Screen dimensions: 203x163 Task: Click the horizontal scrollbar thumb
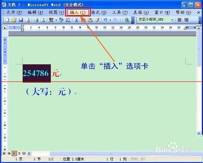[111, 154]
